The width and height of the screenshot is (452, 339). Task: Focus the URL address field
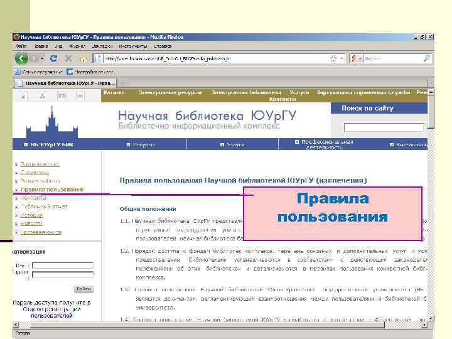tap(215, 59)
